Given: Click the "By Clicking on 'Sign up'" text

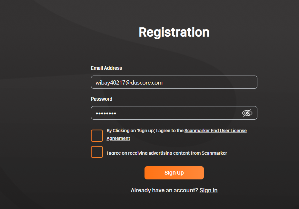Looking at the screenshot, I should (131, 131).
